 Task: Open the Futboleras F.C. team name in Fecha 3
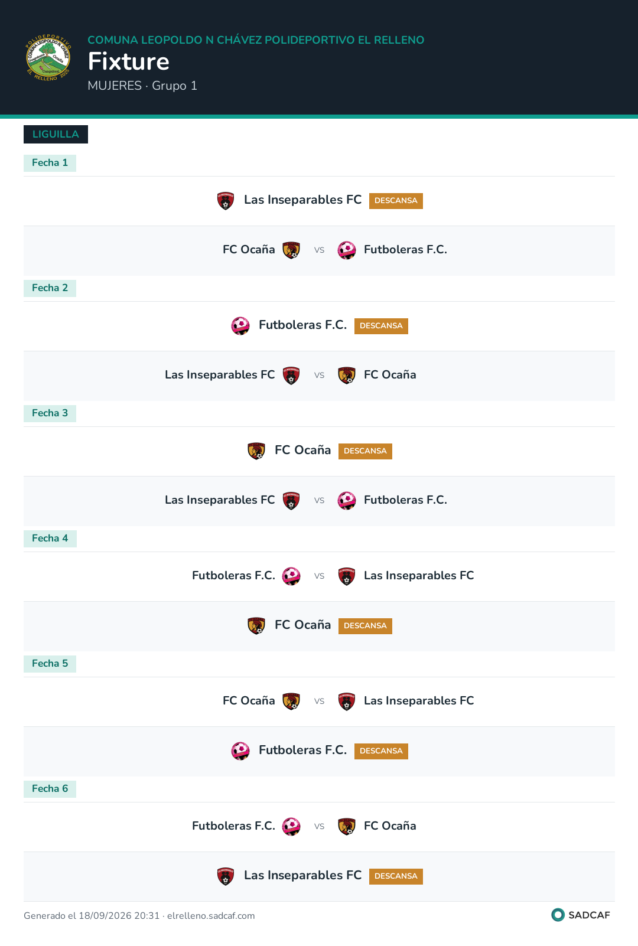point(405,500)
